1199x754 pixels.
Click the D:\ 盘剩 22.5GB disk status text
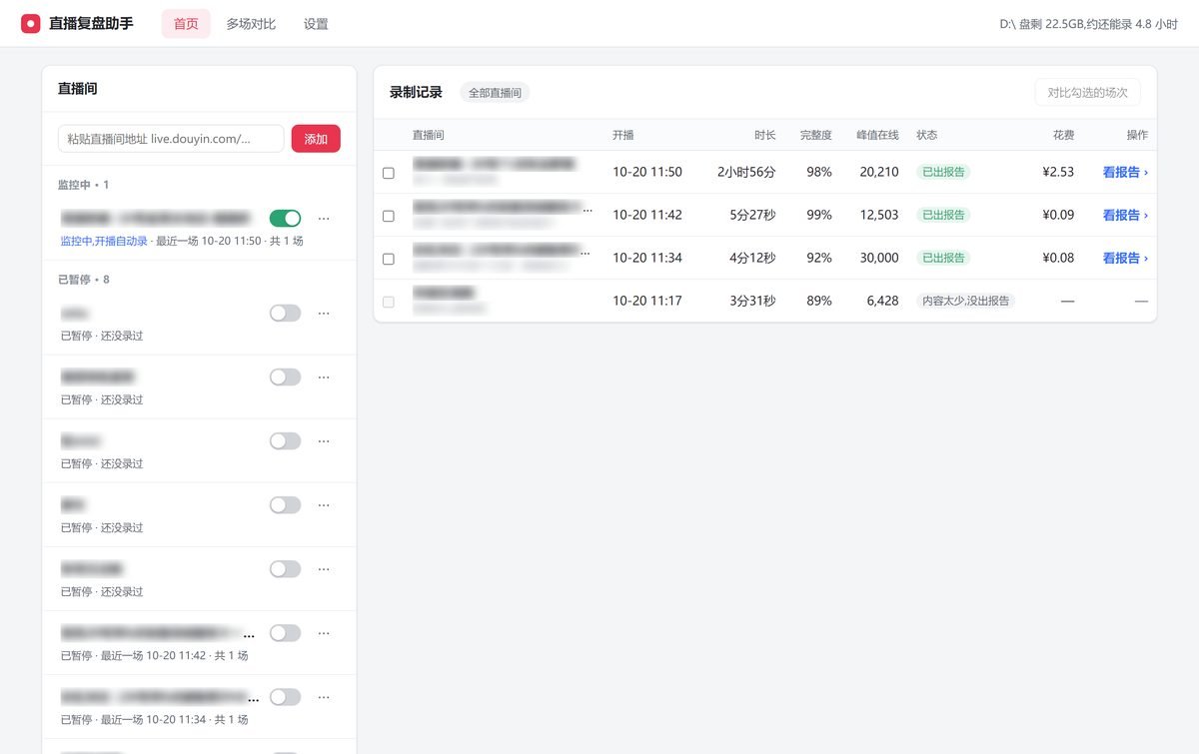click(1088, 24)
